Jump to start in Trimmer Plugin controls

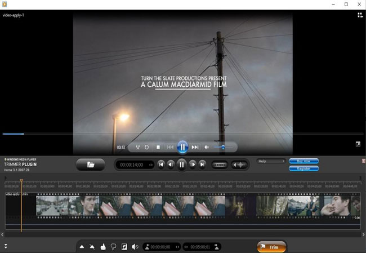tap(161, 165)
